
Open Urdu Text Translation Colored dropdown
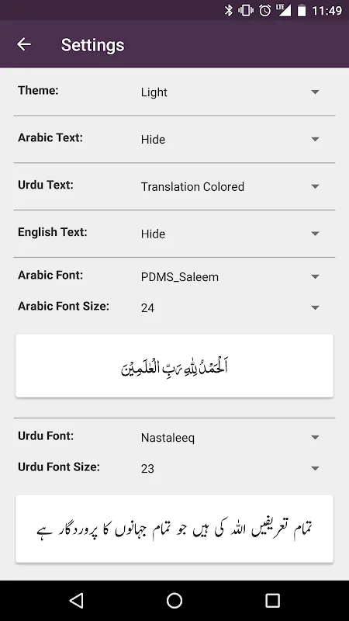click(231, 186)
